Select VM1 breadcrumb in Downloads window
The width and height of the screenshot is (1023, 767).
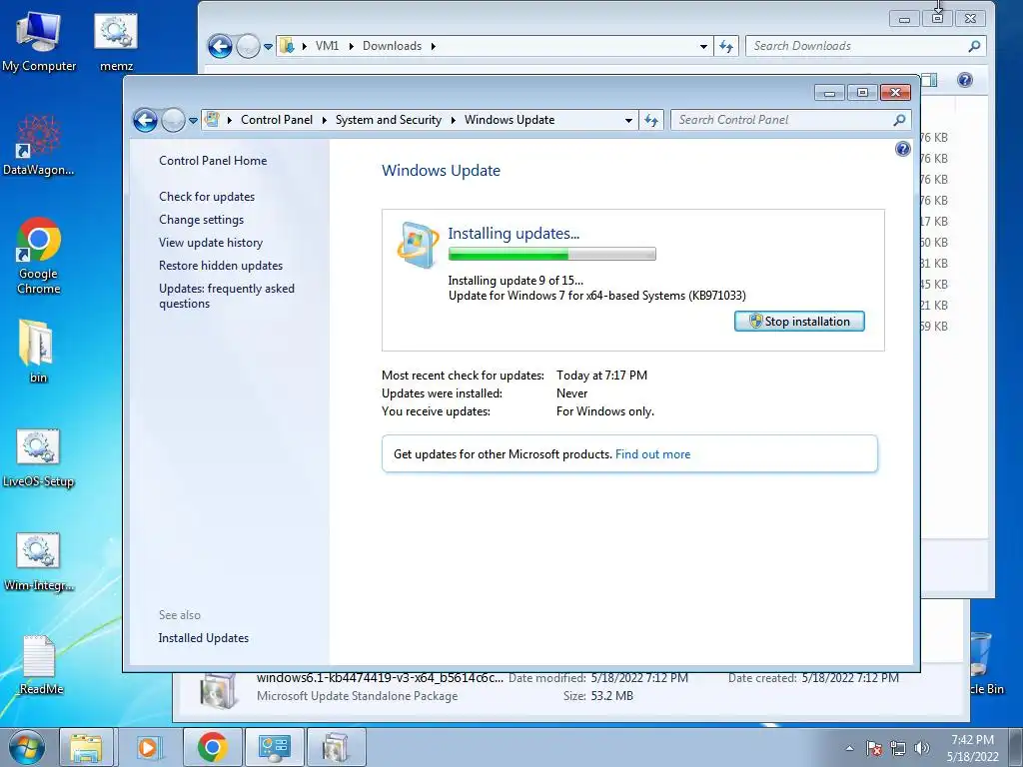pyautogui.click(x=327, y=46)
